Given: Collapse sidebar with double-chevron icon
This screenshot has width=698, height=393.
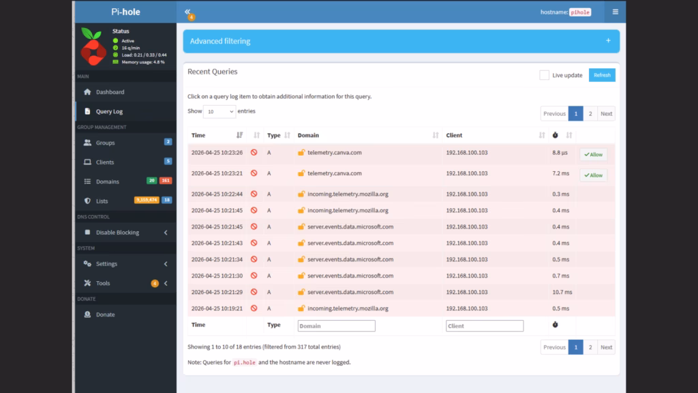Looking at the screenshot, I should coord(187,12).
